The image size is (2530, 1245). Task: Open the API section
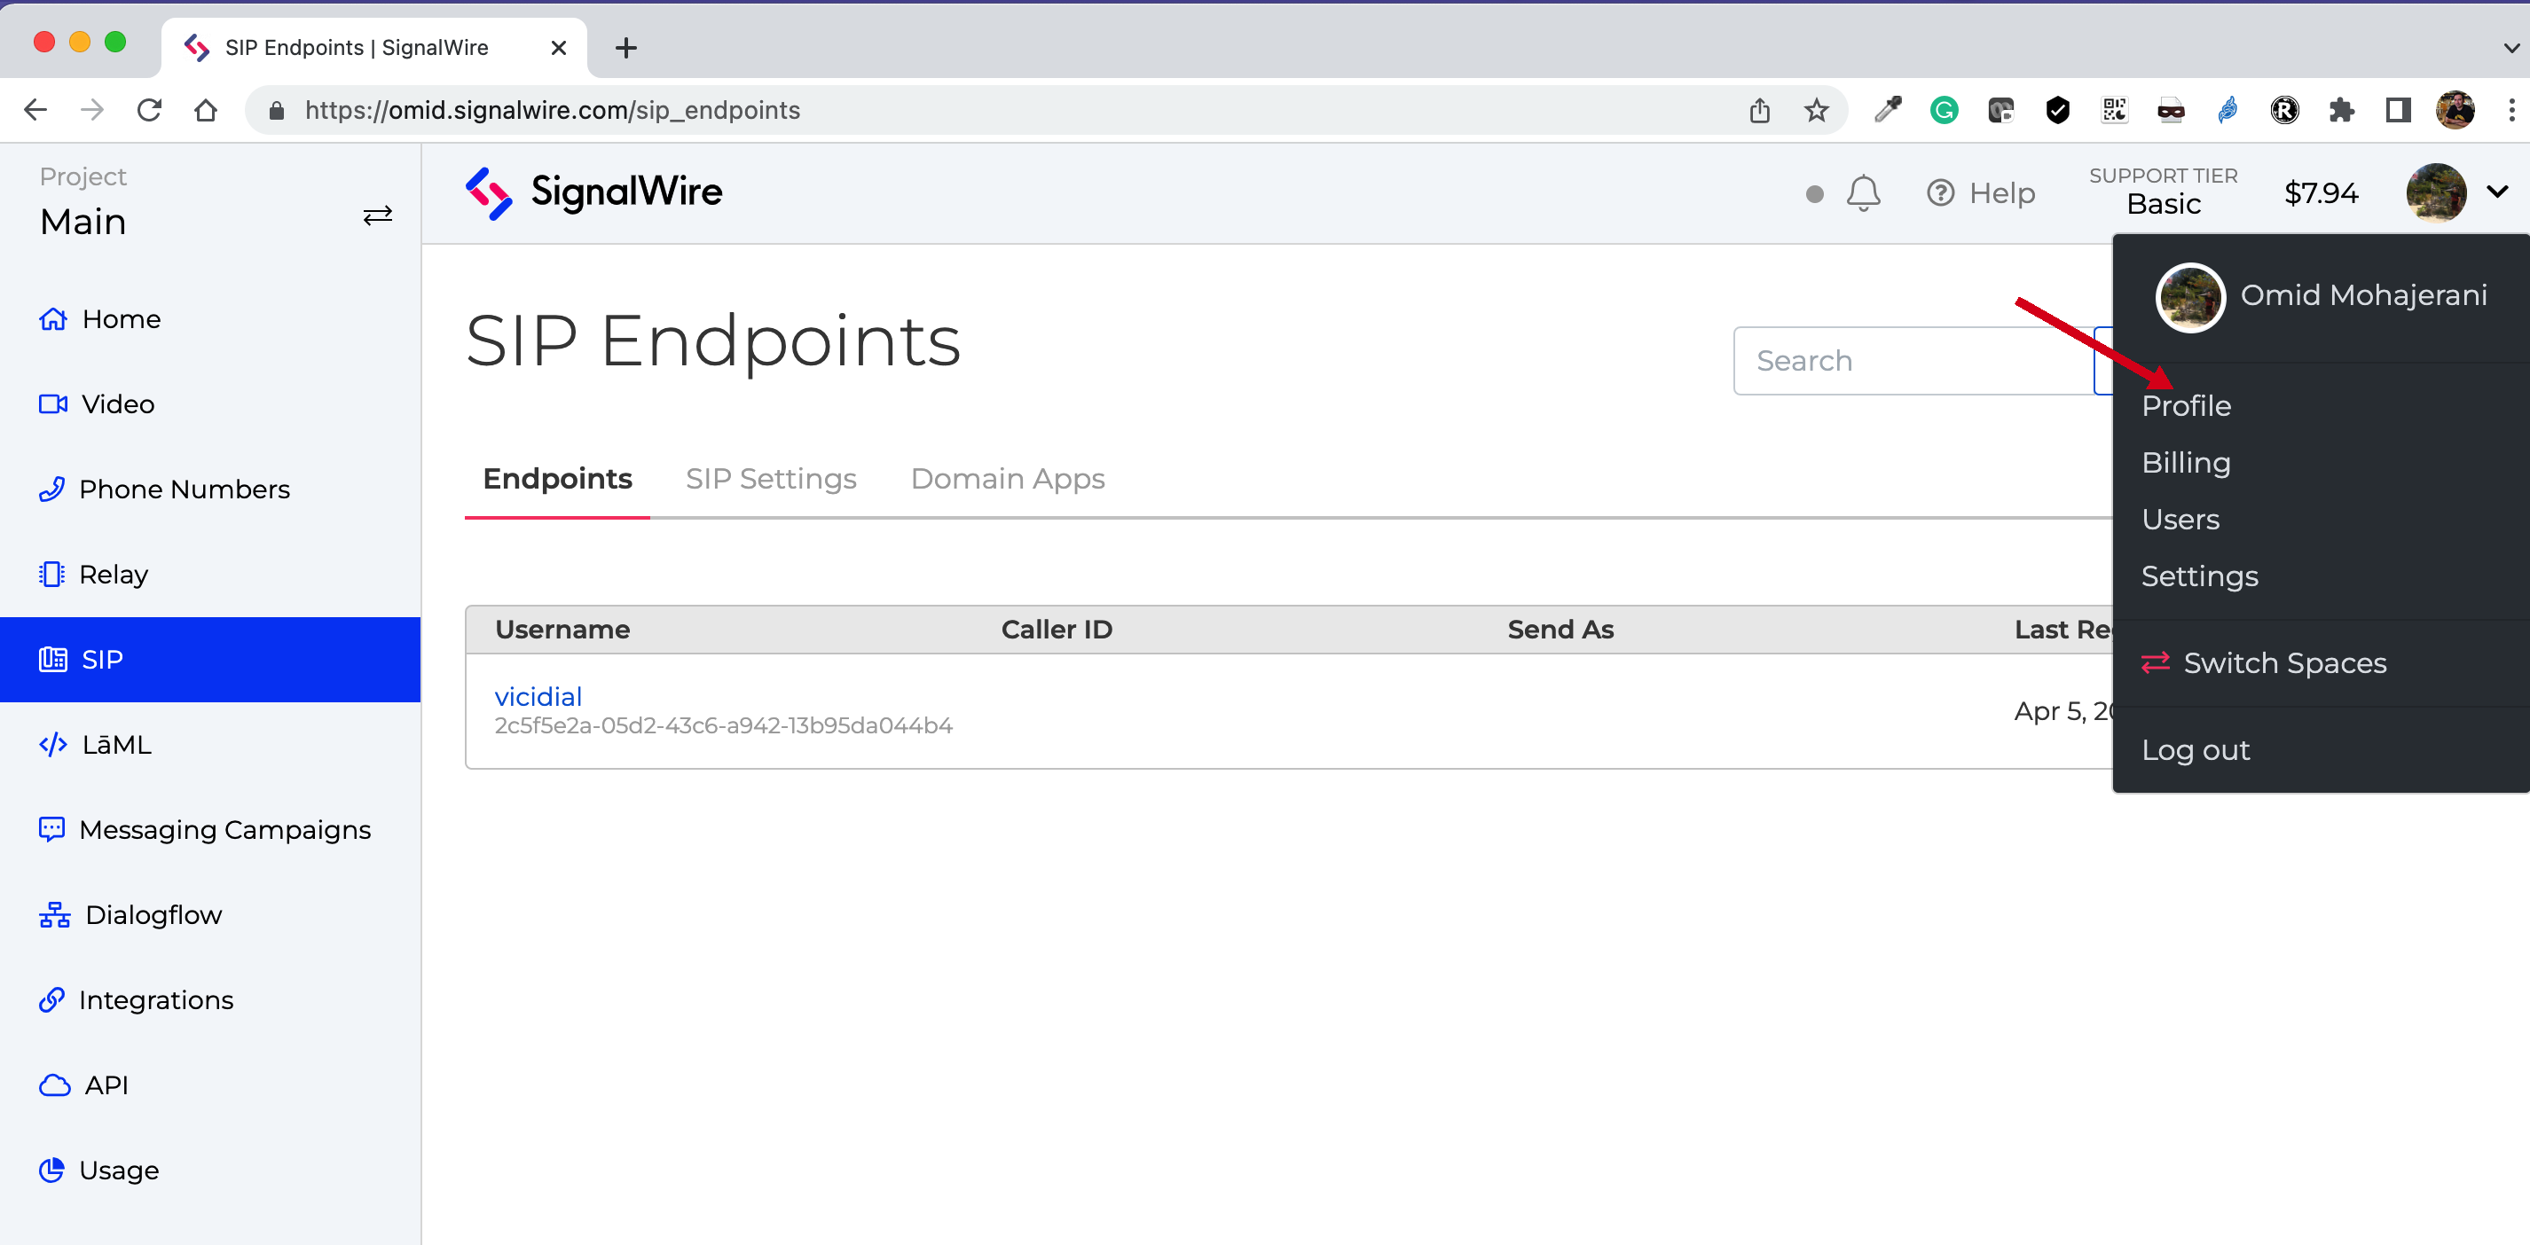click(x=106, y=1085)
